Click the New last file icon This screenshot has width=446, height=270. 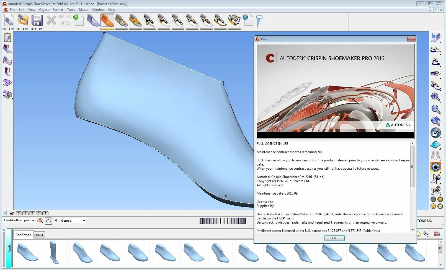(x=9, y=20)
